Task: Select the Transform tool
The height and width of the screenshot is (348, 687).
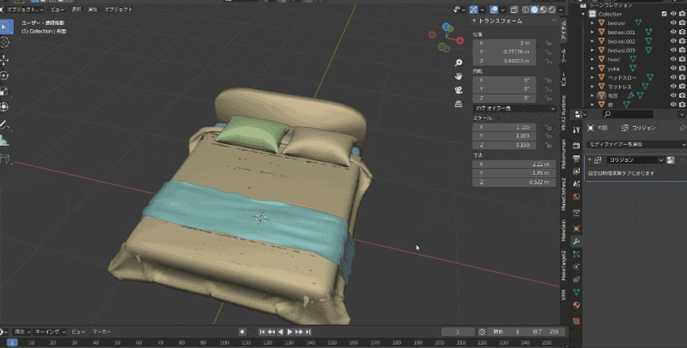Action: [x=4, y=107]
